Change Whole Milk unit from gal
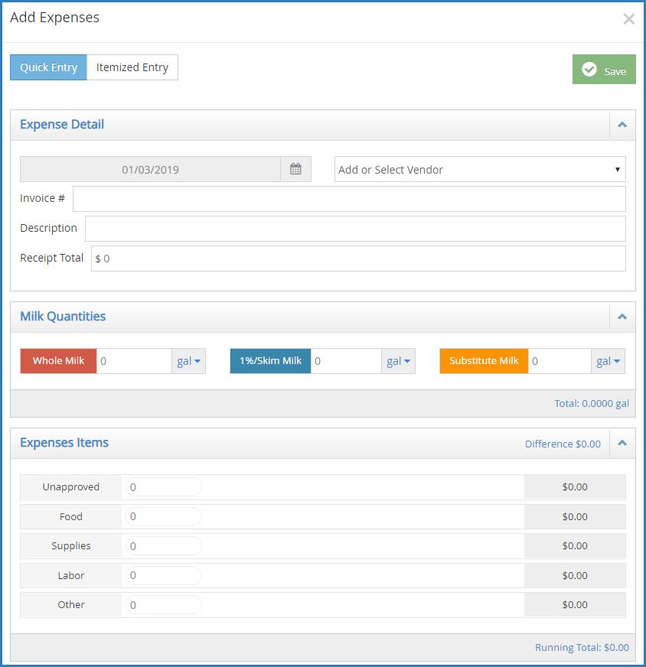The width and height of the screenshot is (646, 667). pos(188,361)
